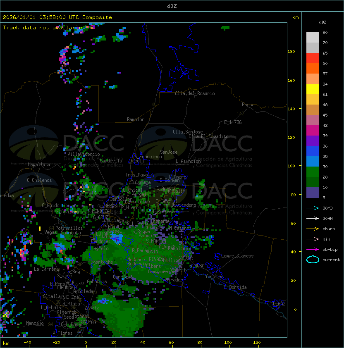This screenshot has height=348, width=344.
Task: Click the pink bip arrow icon
Action: (313, 239)
